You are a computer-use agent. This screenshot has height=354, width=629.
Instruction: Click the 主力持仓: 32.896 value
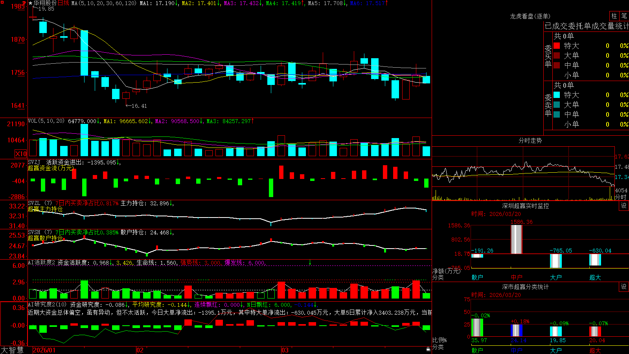point(145,203)
